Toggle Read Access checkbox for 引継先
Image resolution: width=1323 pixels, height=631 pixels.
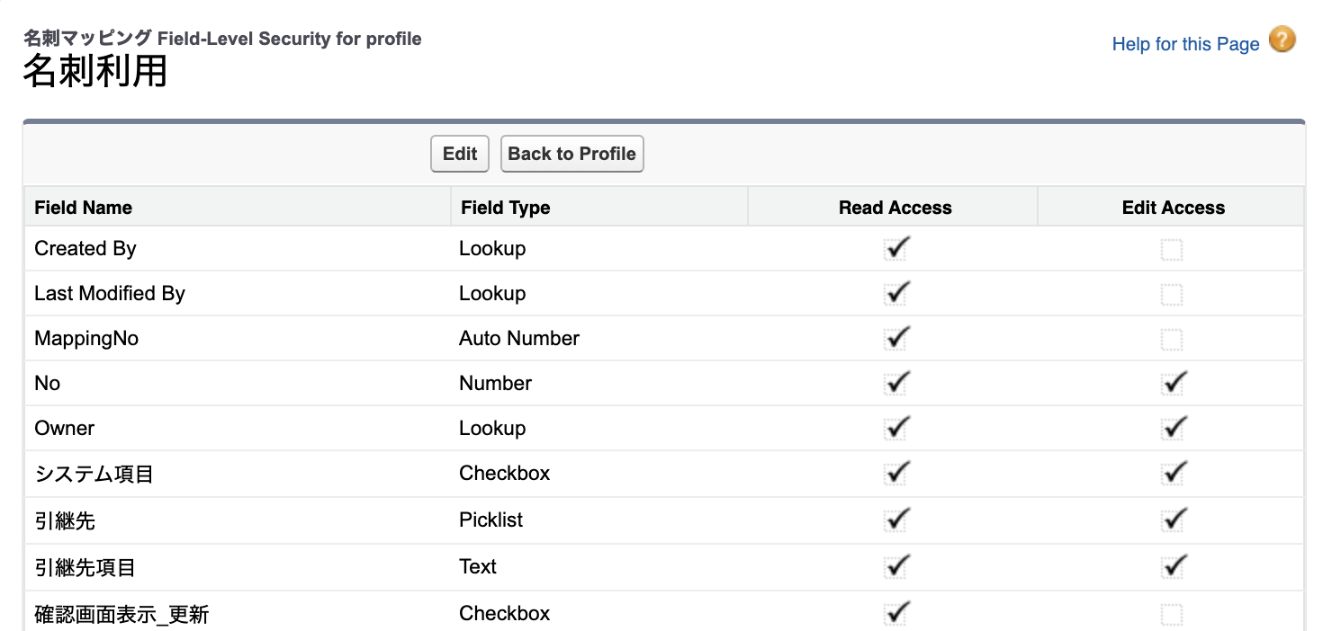coord(895,521)
